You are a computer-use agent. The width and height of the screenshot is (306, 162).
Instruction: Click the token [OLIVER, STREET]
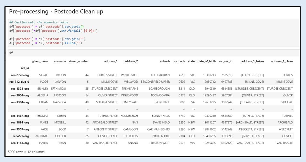(x=253, y=95)
